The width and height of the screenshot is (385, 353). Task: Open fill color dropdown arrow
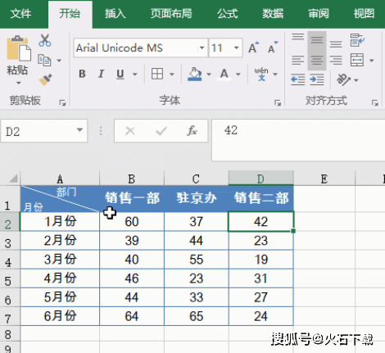[x=209, y=75]
